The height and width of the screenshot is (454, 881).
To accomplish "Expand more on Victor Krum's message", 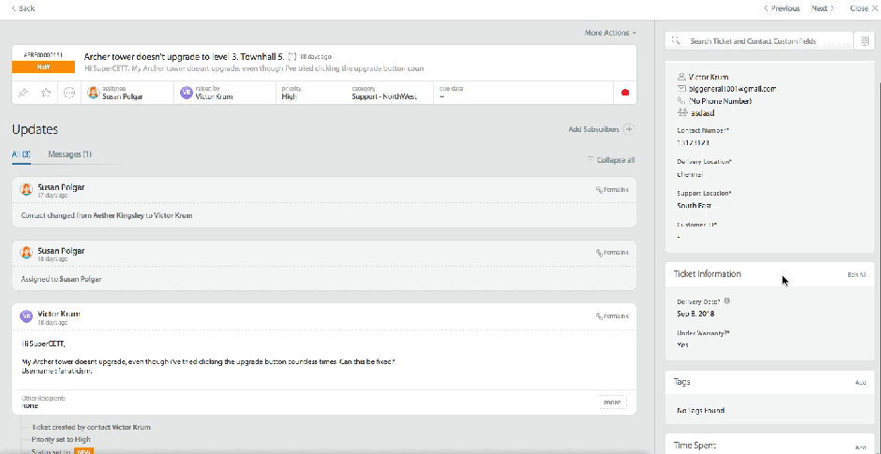I will click(612, 403).
